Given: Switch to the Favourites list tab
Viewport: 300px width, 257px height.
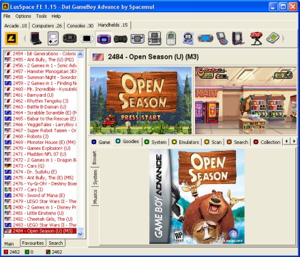Looking at the screenshot, I should pos(33,243).
